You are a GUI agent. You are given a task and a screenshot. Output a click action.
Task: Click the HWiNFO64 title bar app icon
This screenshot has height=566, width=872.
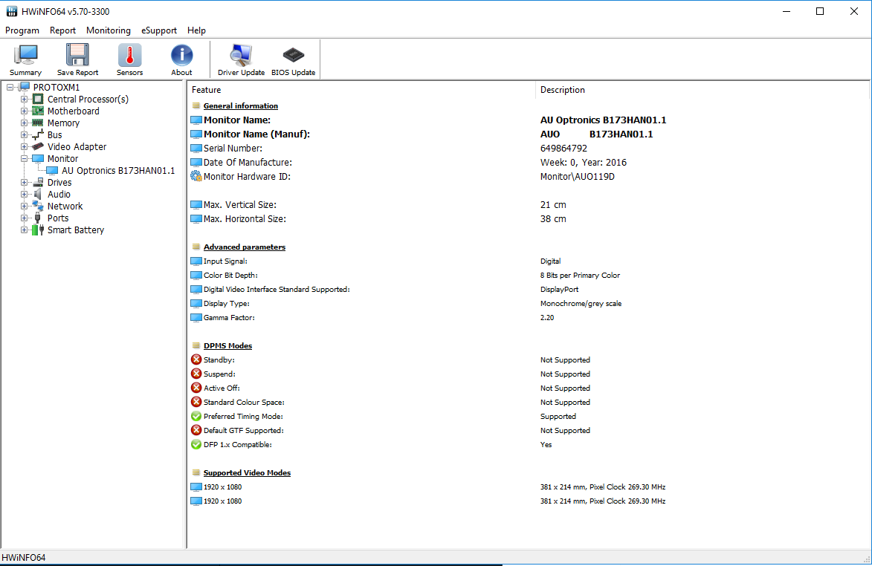tap(11, 11)
